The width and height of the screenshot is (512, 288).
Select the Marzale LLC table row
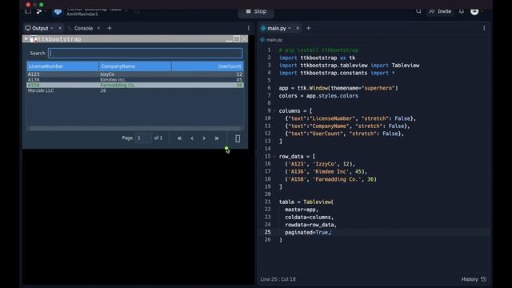135,90
